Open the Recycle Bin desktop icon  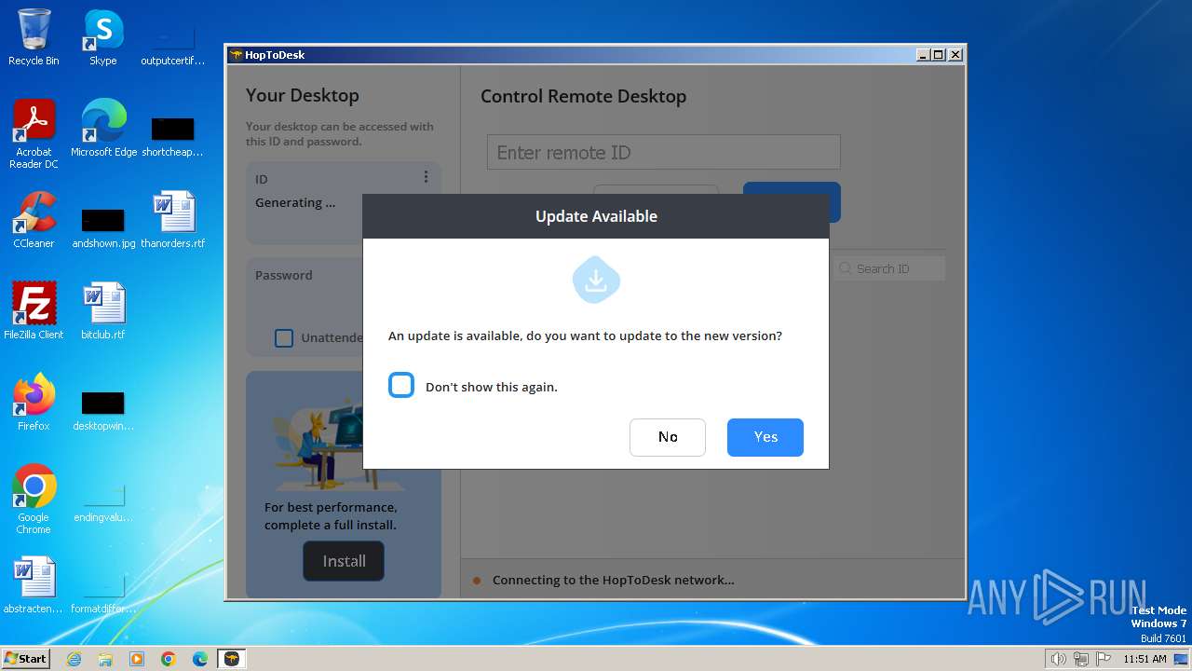34,37
